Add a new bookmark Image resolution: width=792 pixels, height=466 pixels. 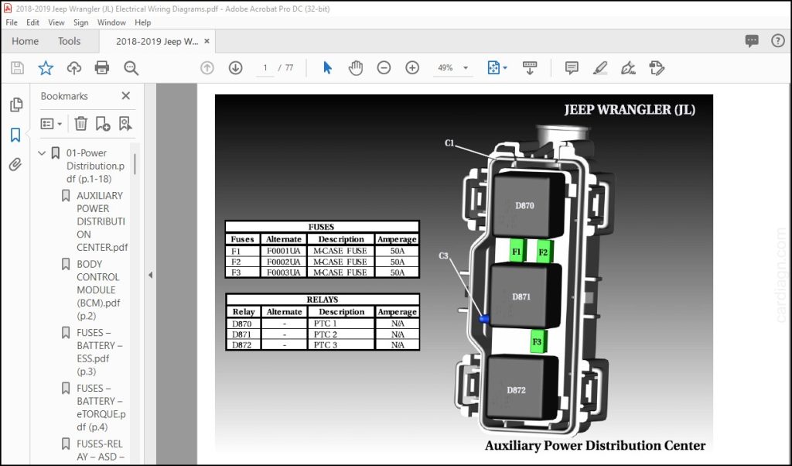[x=103, y=123]
